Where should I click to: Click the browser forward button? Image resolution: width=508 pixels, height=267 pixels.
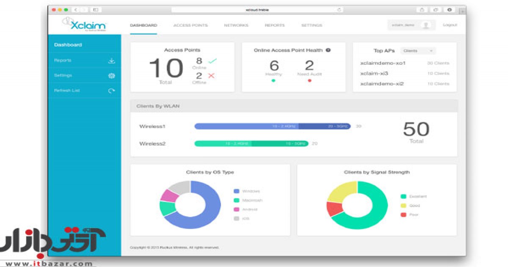pos(84,9)
